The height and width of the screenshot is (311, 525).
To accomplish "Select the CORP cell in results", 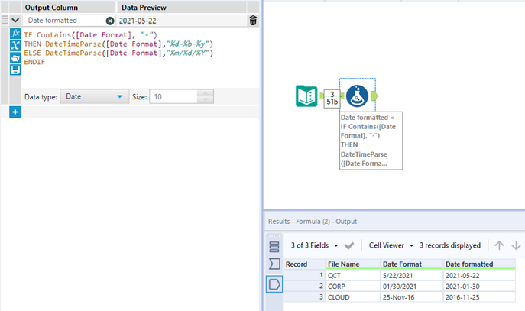I will pos(353,287).
